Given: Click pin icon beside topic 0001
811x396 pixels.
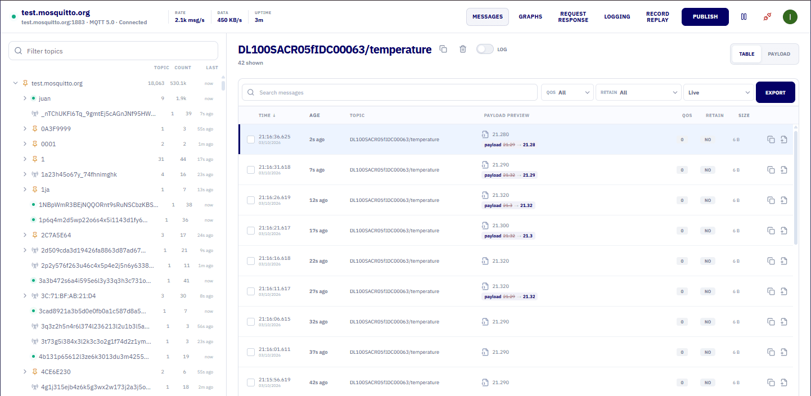Looking at the screenshot, I should coord(35,144).
